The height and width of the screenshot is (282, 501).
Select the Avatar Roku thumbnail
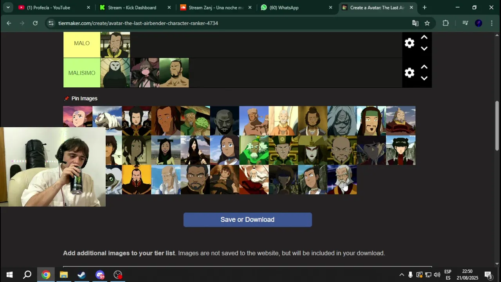(x=254, y=179)
